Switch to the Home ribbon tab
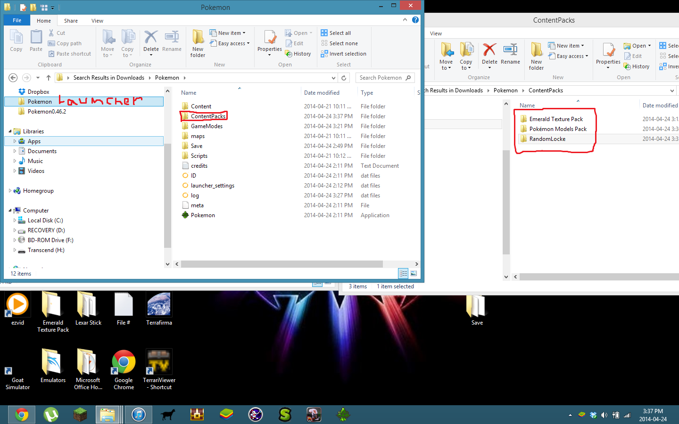Image resolution: width=679 pixels, height=424 pixels. [x=44, y=21]
